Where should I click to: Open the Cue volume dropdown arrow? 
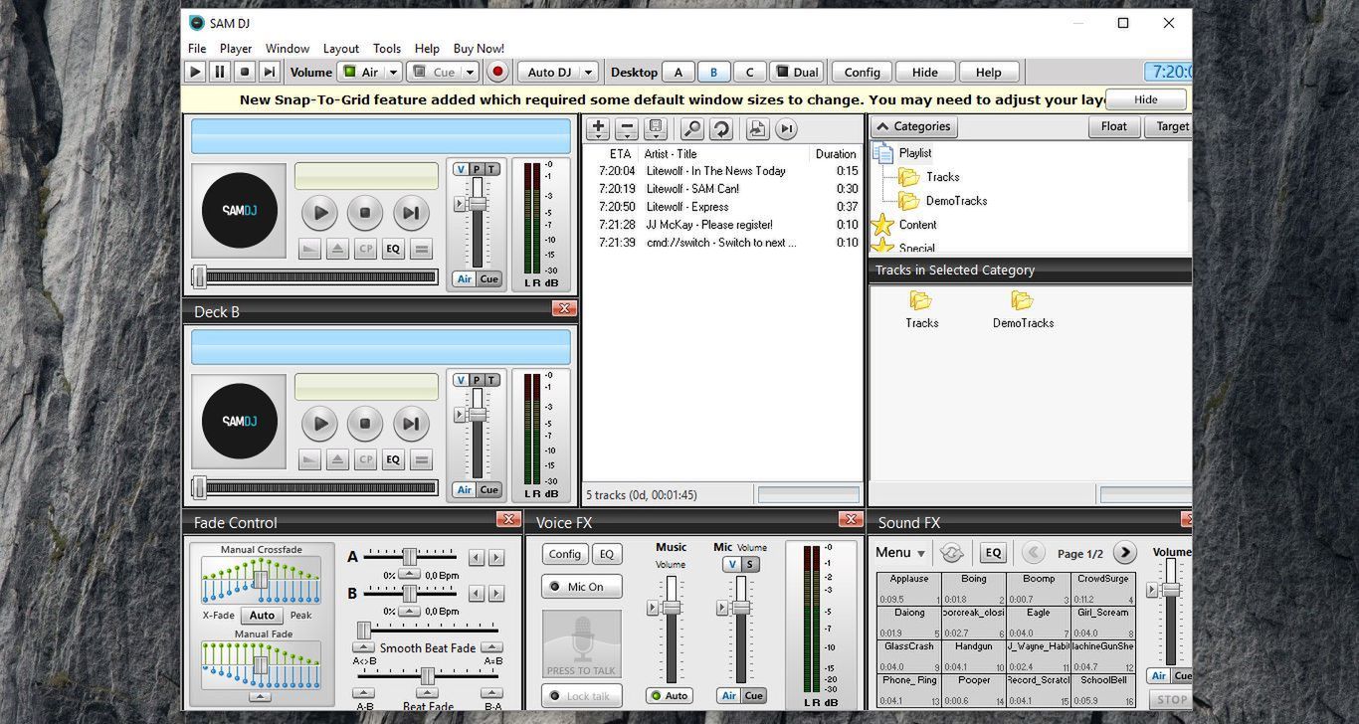[471, 73]
